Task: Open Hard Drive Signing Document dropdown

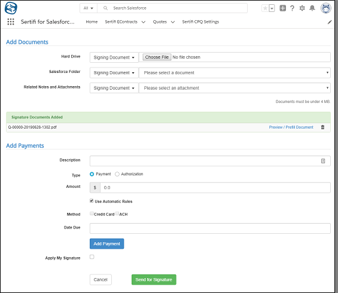Action: pos(114,57)
